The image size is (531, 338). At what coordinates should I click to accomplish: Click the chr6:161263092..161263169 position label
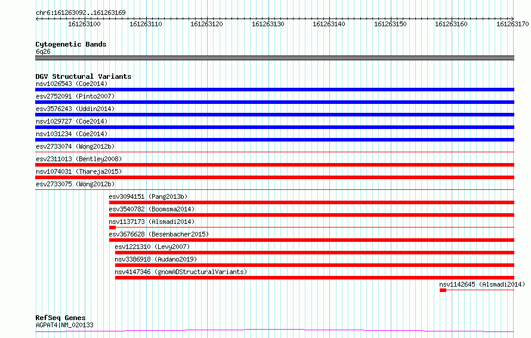point(81,13)
